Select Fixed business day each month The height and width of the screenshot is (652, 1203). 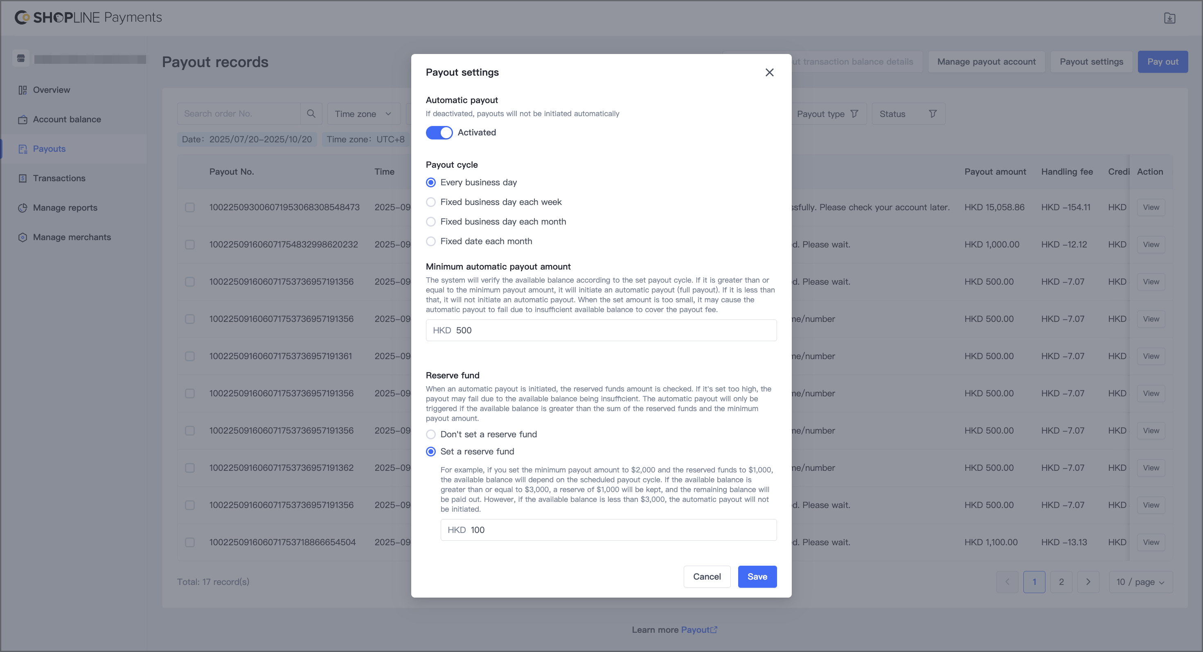pos(431,222)
